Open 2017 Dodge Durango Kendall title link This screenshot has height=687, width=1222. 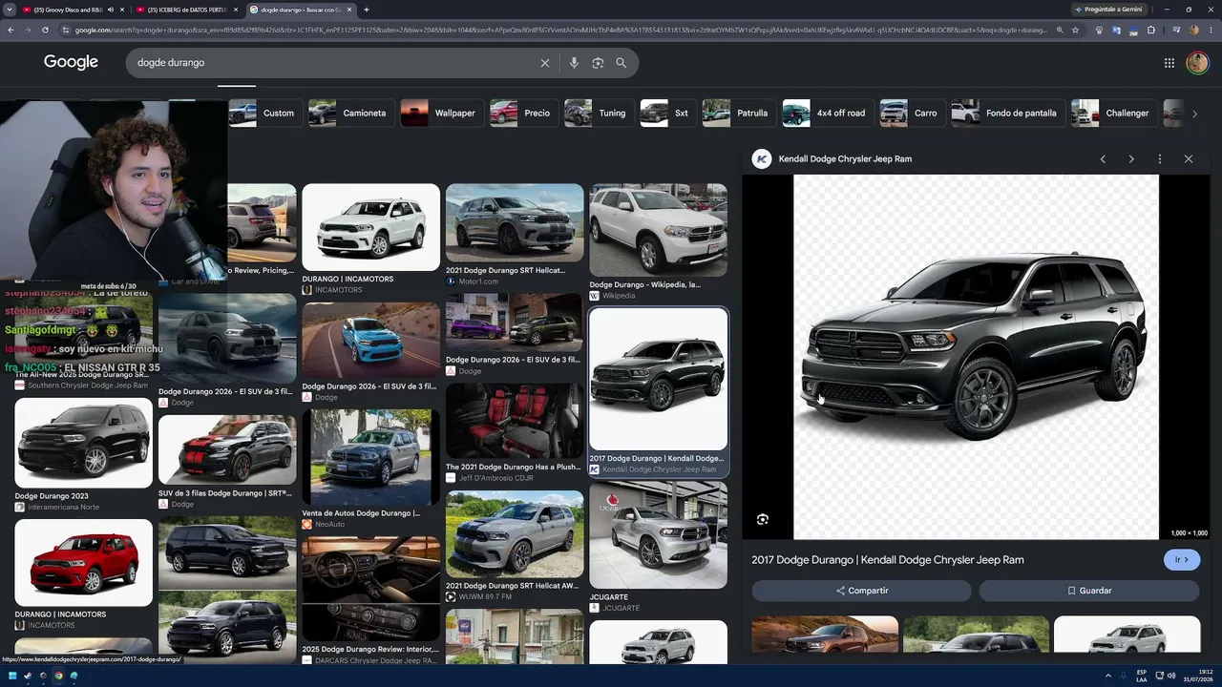coord(888,560)
